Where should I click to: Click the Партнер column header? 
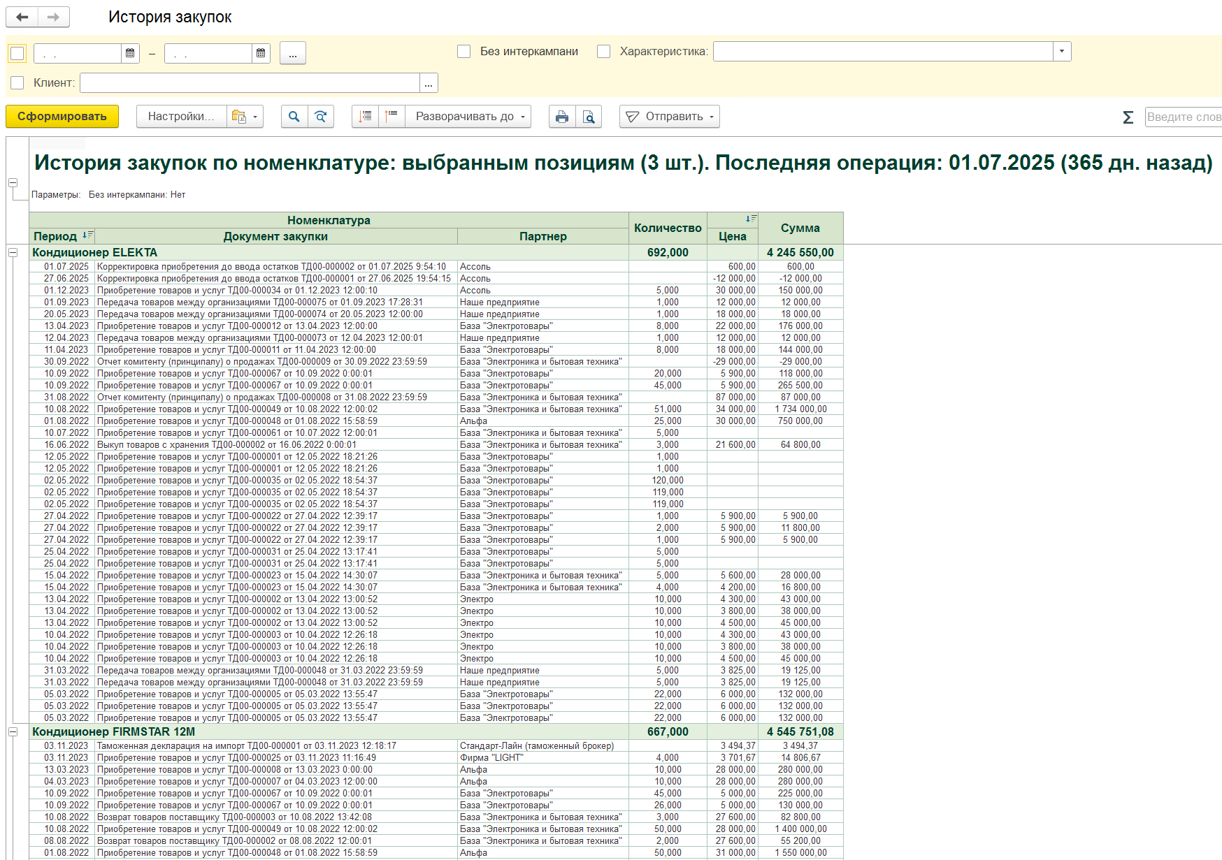click(x=543, y=236)
